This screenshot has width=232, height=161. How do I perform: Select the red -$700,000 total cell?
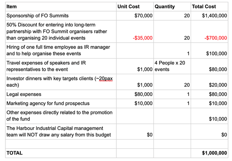point(215,38)
